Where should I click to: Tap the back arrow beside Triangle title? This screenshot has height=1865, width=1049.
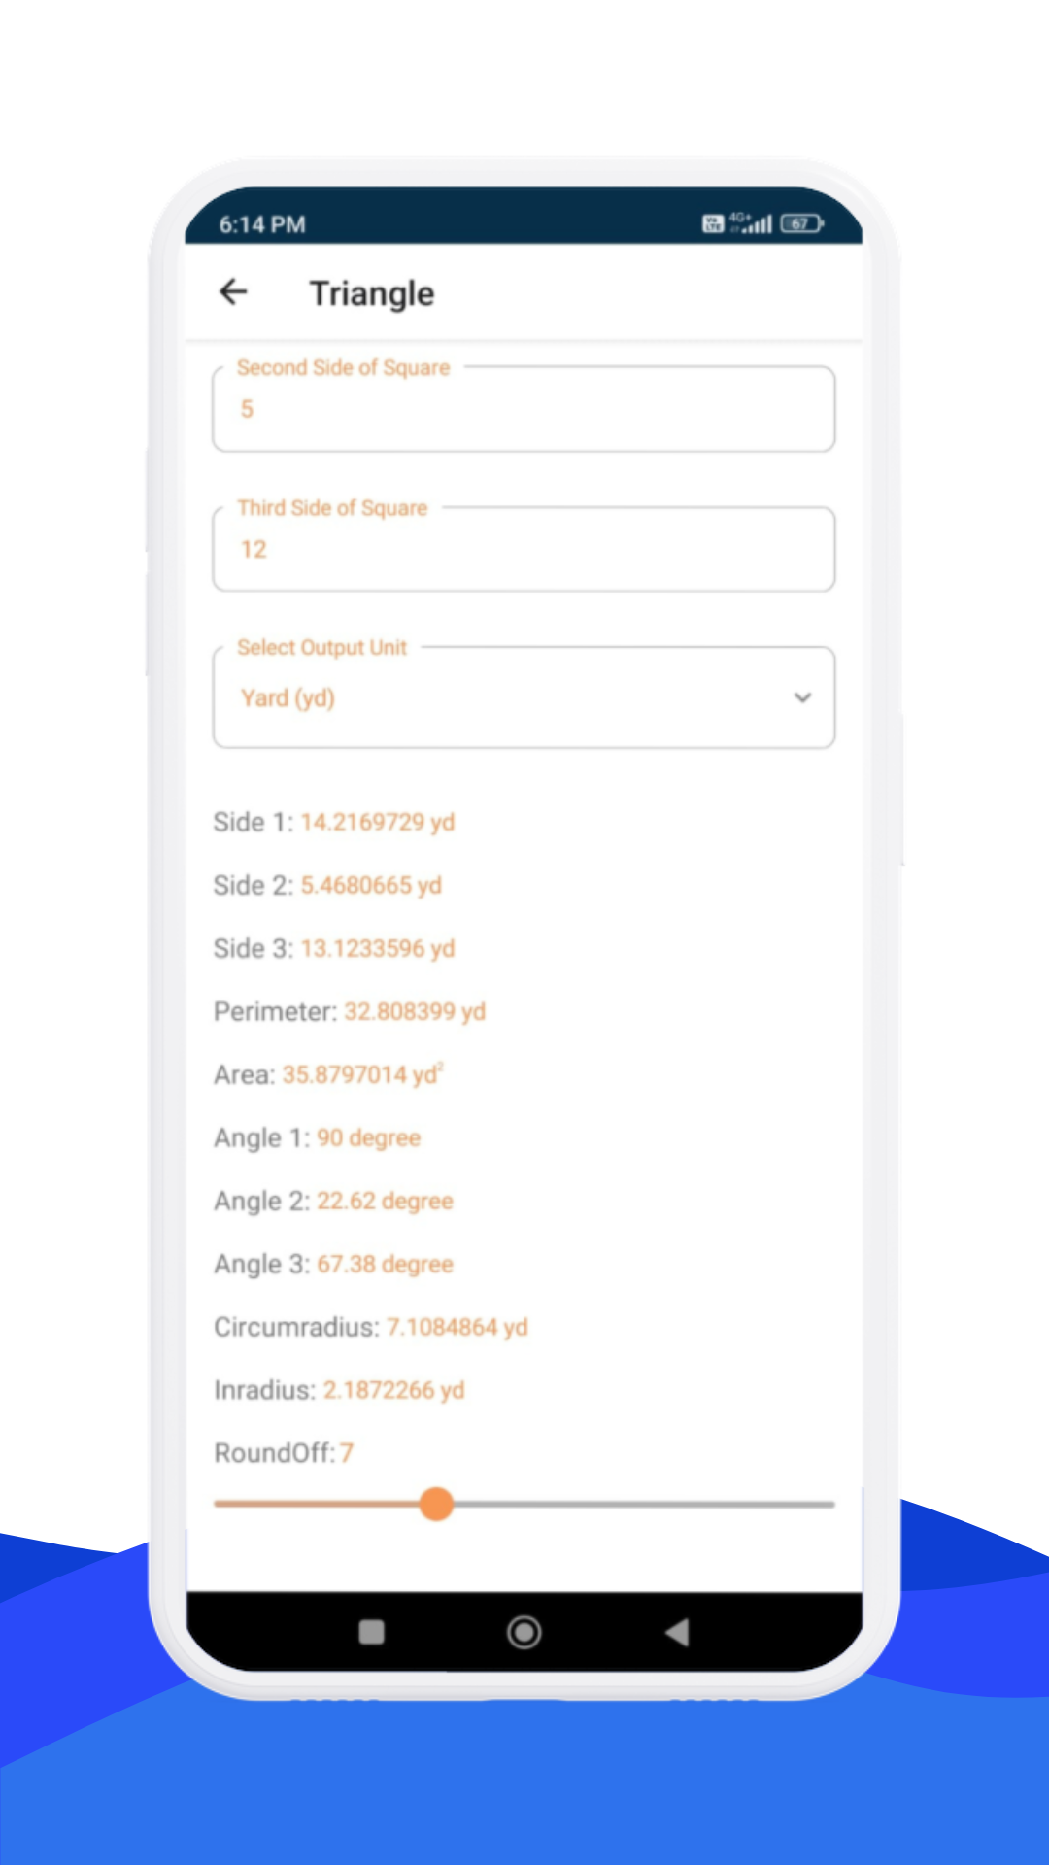pyautogui.click(x=233, y=292)
